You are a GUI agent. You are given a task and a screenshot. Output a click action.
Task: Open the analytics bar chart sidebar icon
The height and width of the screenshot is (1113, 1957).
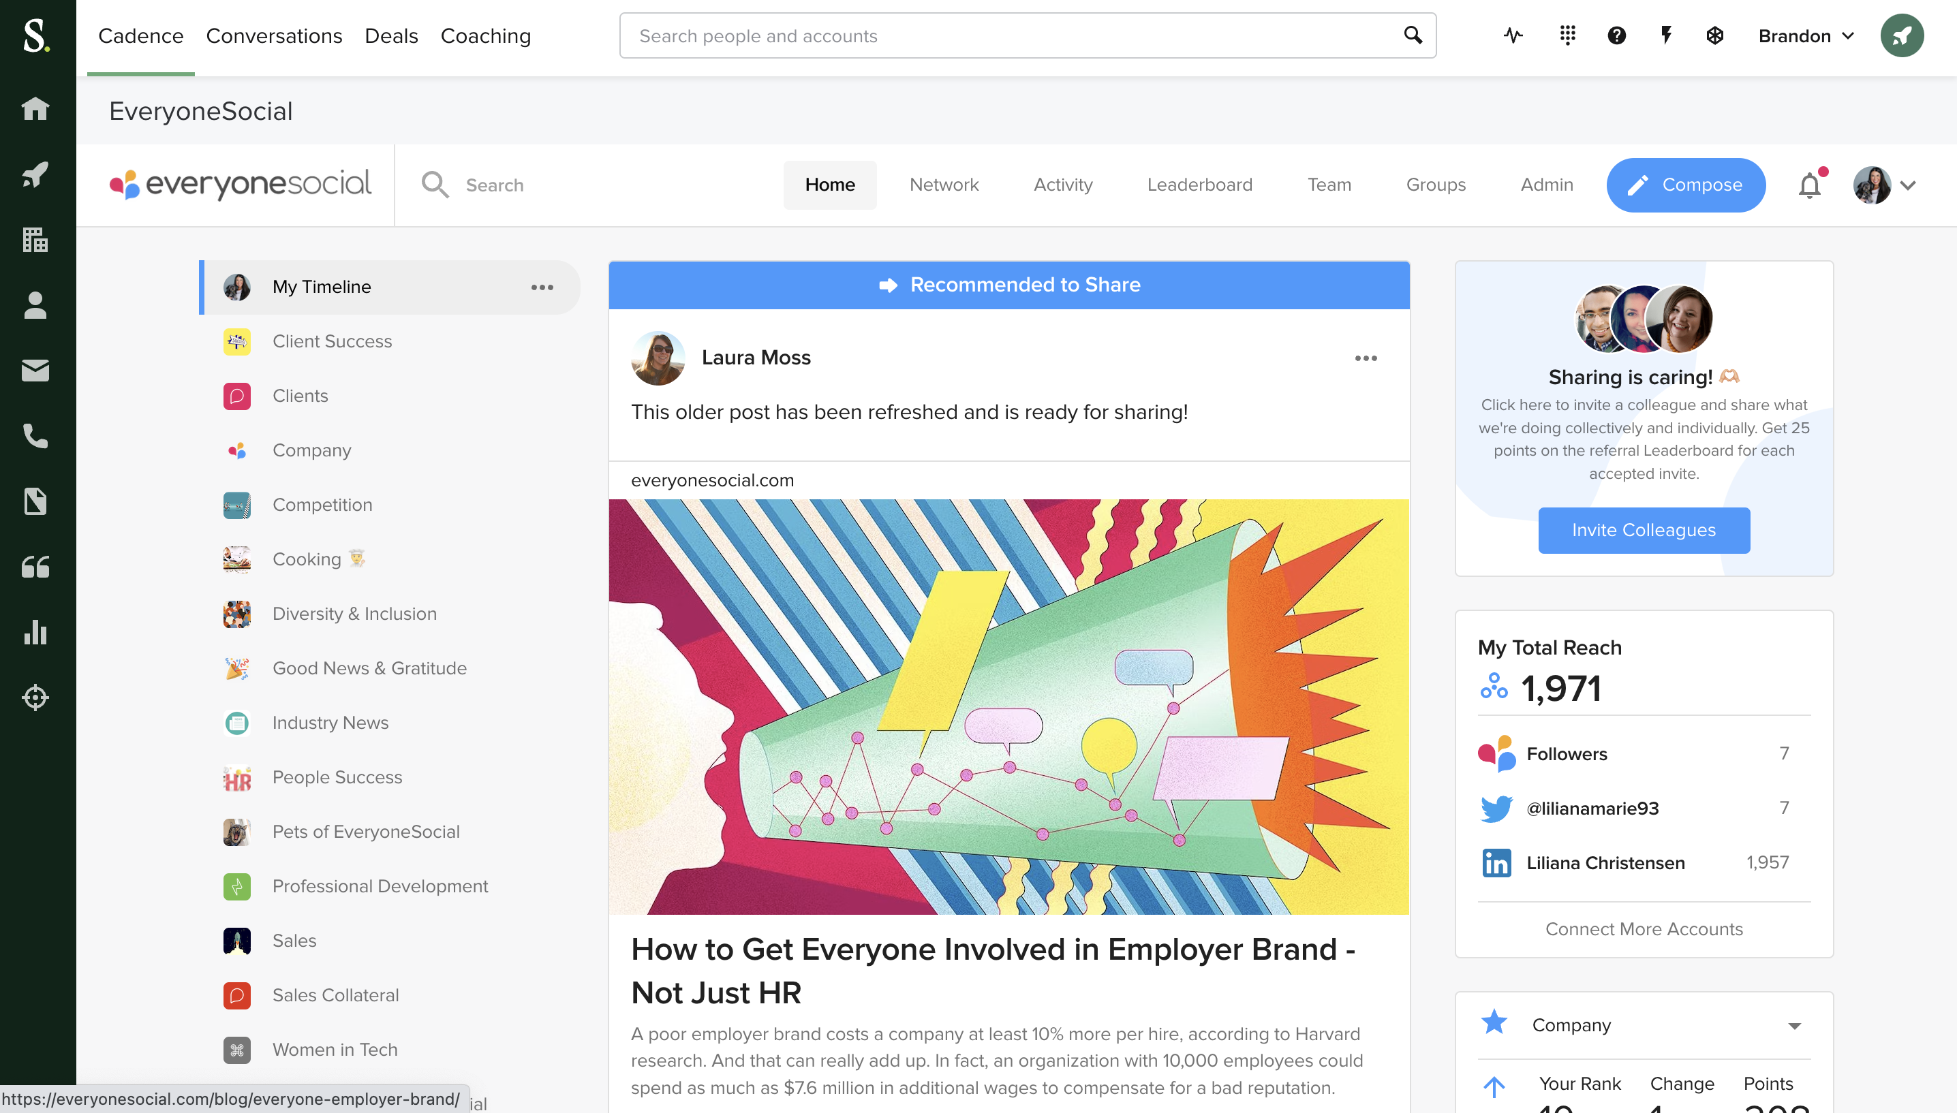point(35,632)
